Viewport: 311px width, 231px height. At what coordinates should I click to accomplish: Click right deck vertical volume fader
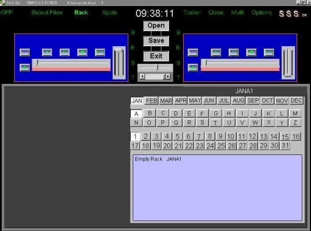click(288, 63)
